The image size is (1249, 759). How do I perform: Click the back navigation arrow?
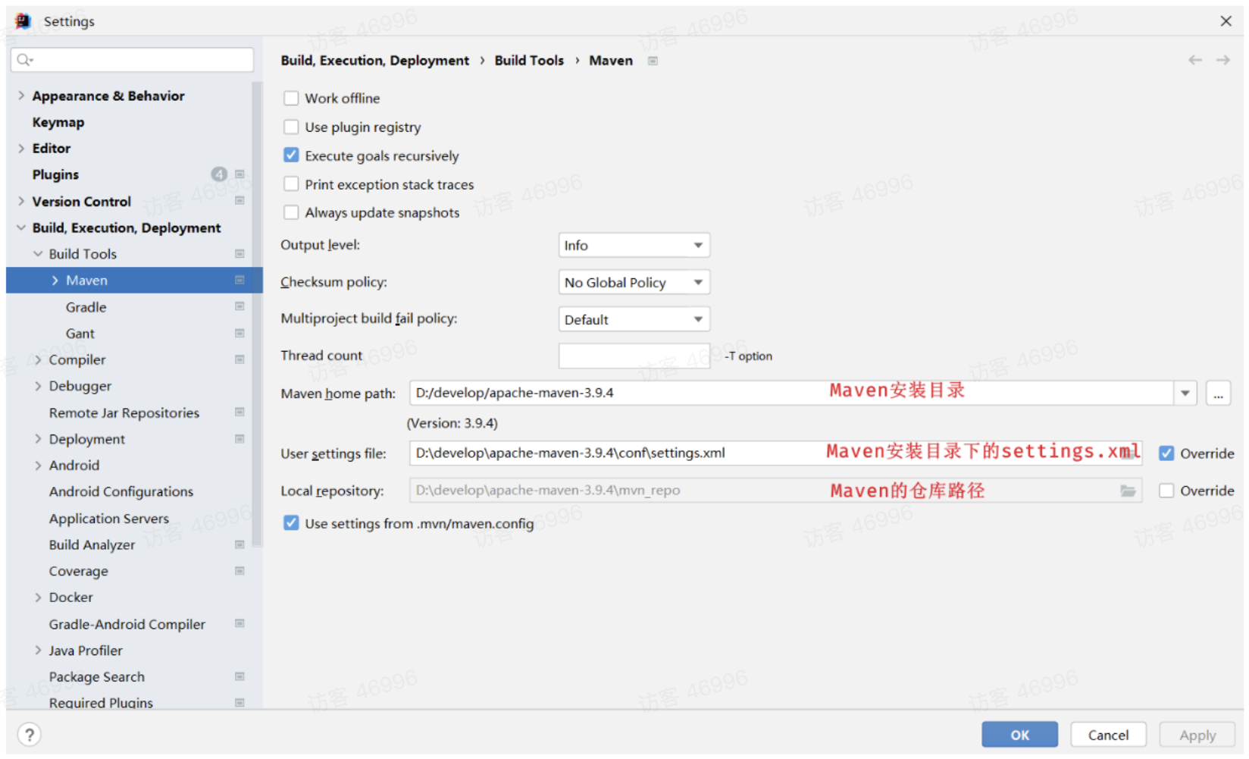click(x=1195, y=61)
